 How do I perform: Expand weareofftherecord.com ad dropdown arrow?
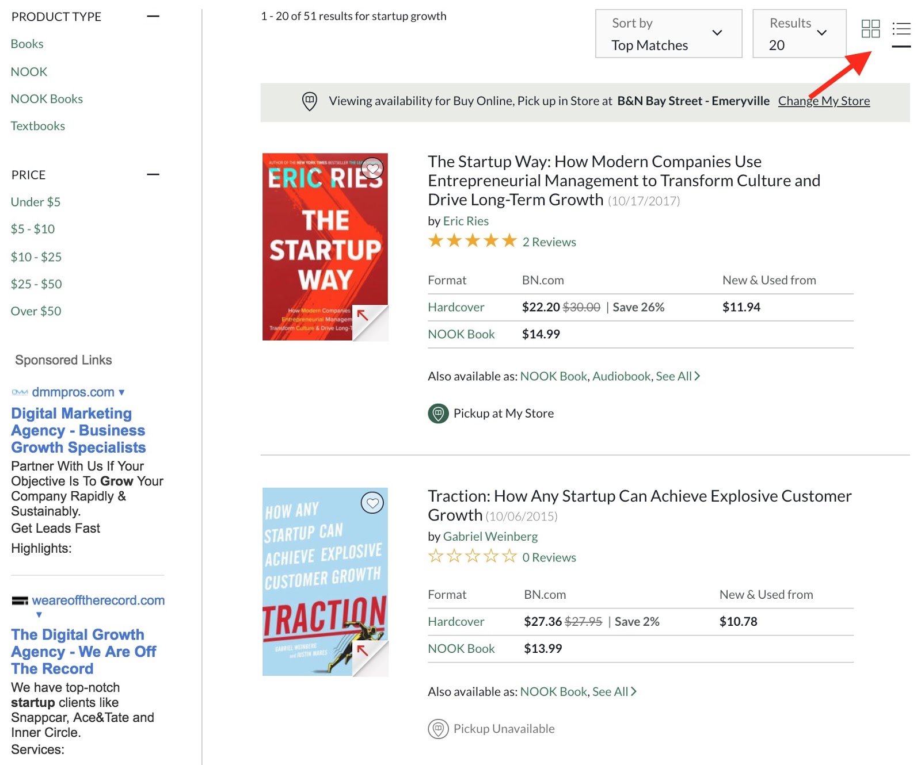[39, 615]
